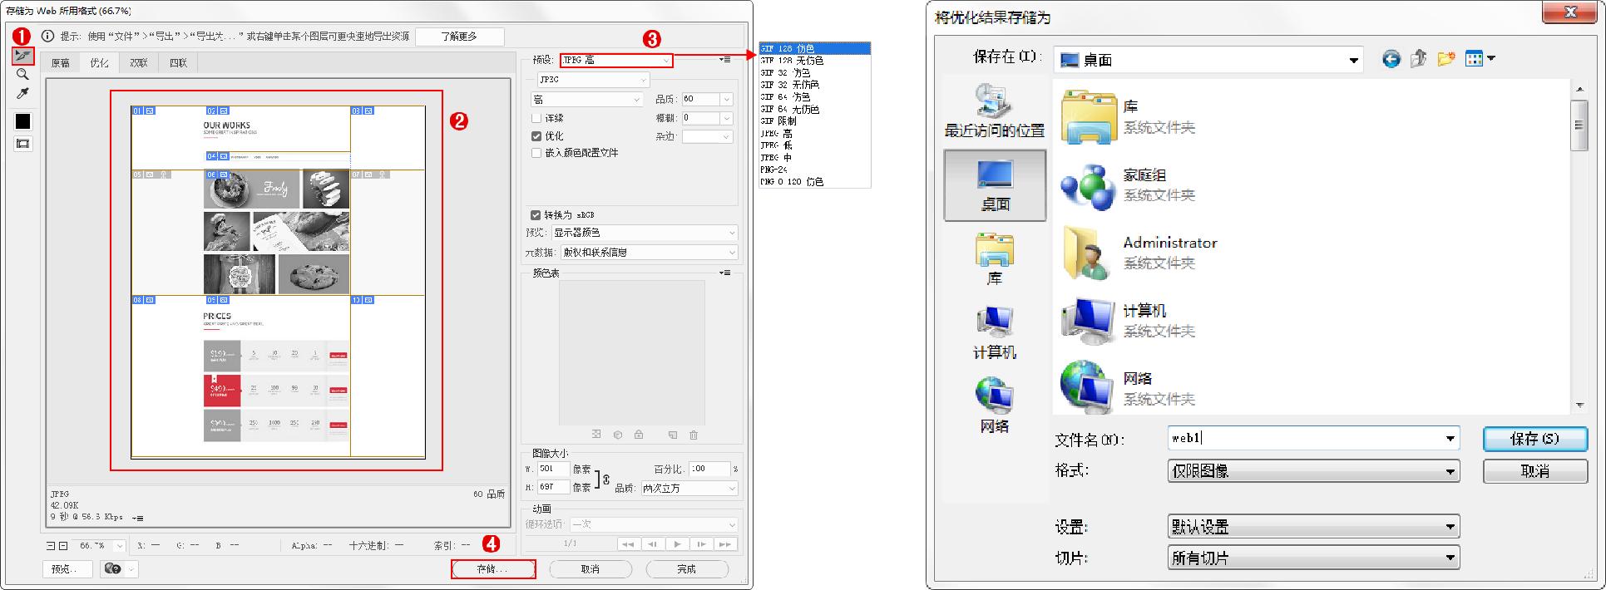Open the view menu icon in save dialog
This screenshot has height=590, width=1606.
pos(1480,58)
